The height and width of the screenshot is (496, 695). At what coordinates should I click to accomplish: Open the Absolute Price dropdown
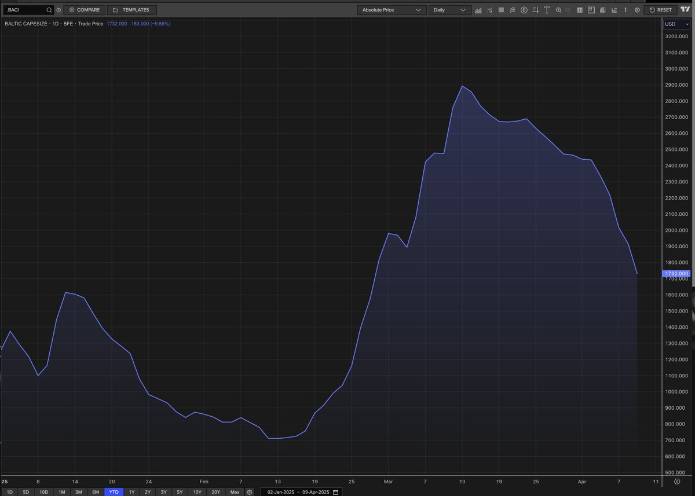click(392, 10)
